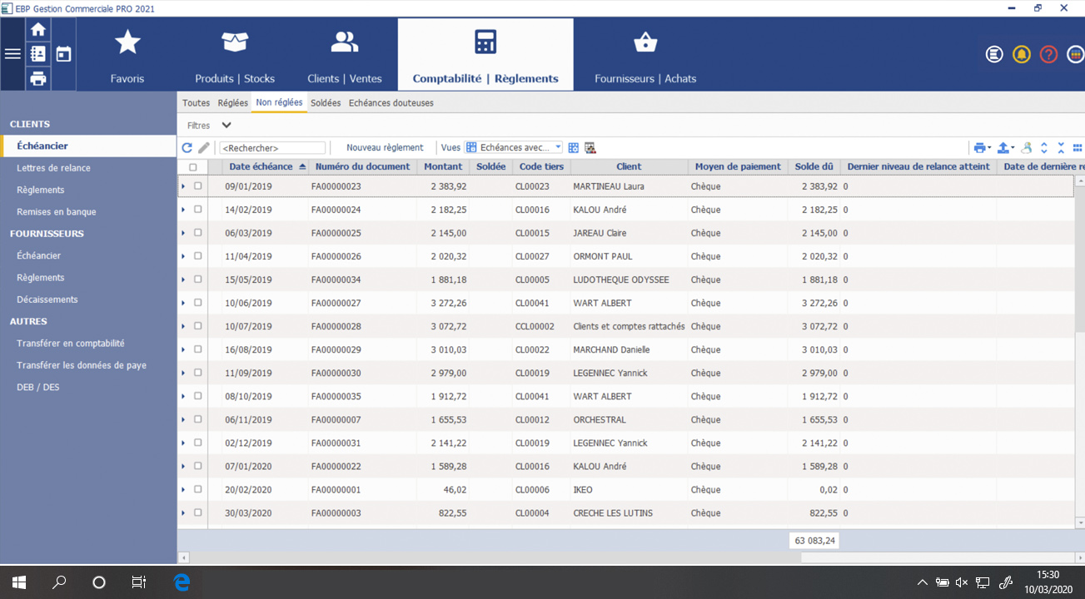
Task: Check the row for FA00000024
Action: pyautogui.click(x=198, y=210)
